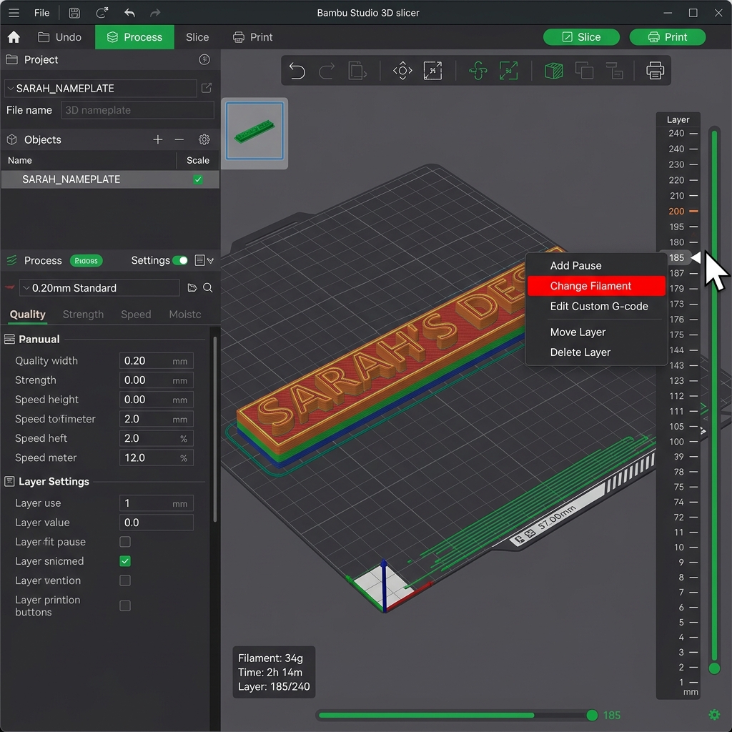Open external link next to SARAH_NAMEPLATE

click(x=207, y=88)
